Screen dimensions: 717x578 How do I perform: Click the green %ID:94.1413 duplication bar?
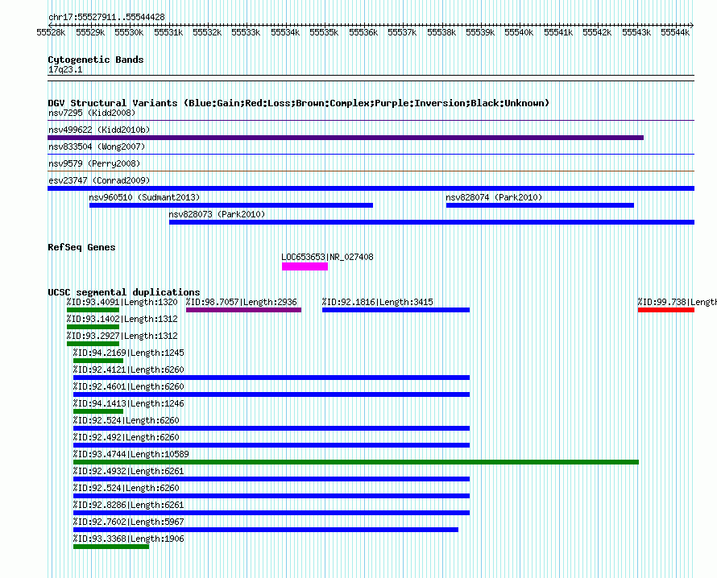tap(98, 411)
